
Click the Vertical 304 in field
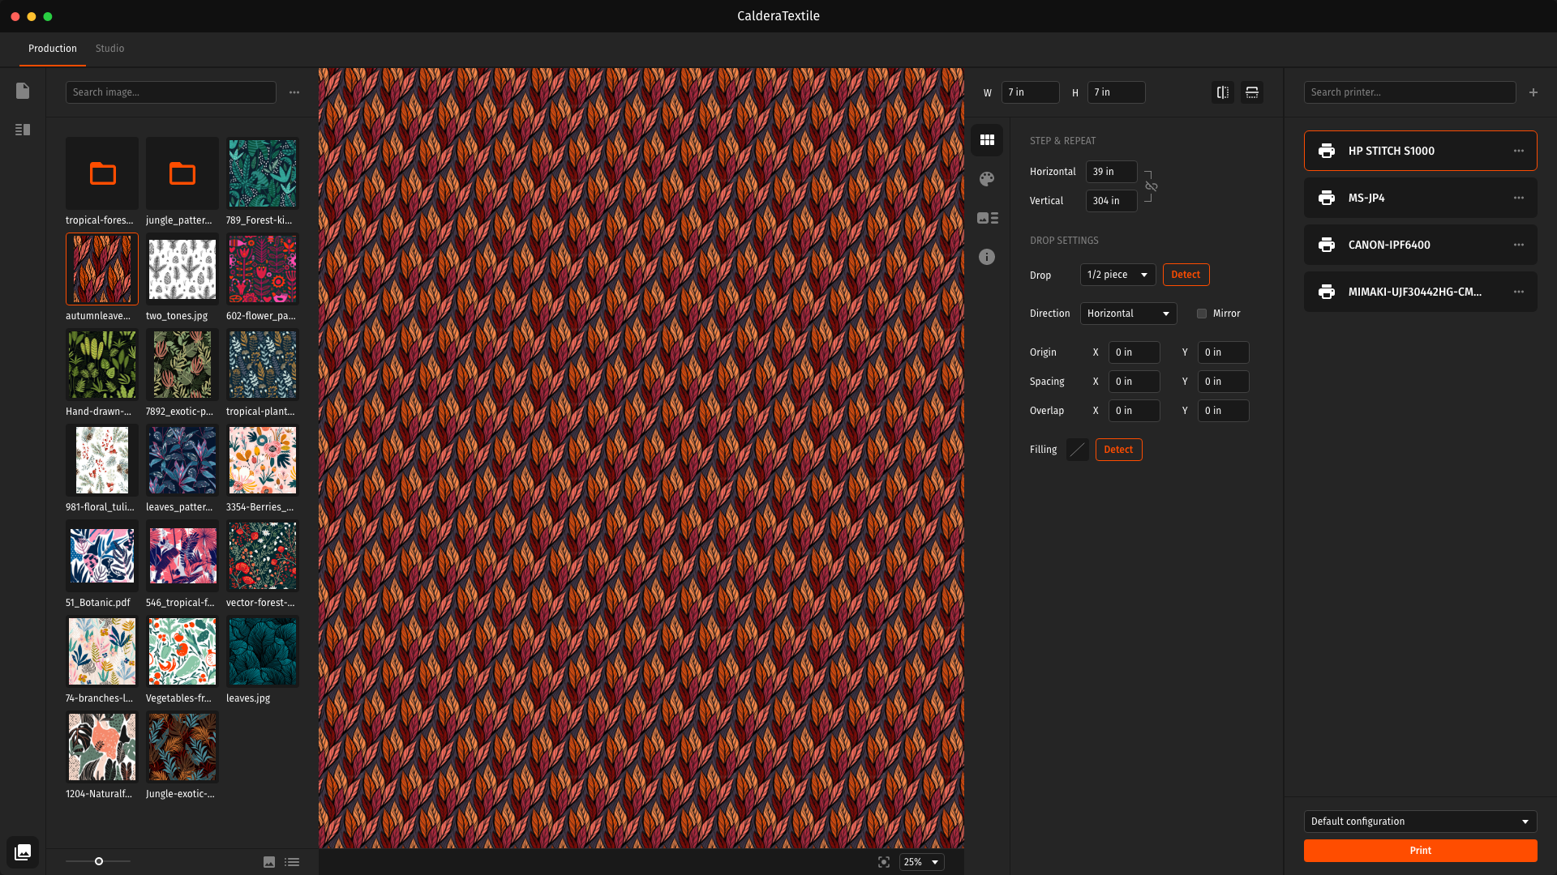coord(1111,201)
